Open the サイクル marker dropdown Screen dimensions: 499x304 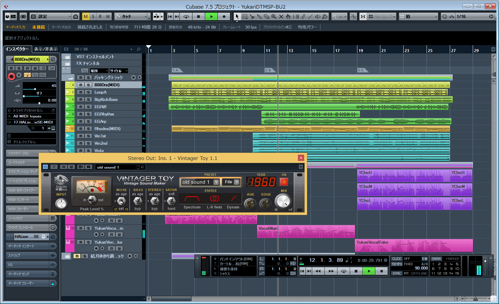119,71
